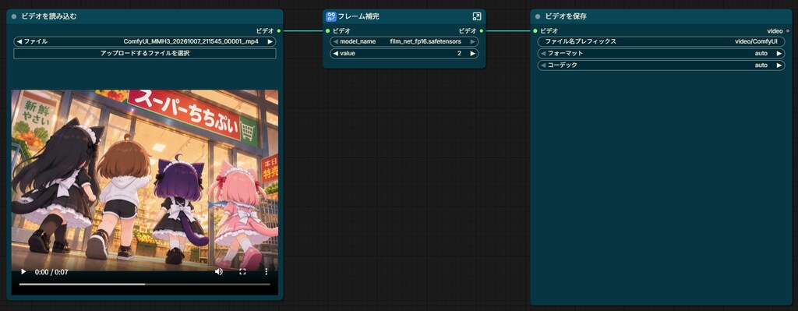Click right arrow on フォーマット widget
Image resolution: width=798 pixels, height=311 pixels.
779,54
